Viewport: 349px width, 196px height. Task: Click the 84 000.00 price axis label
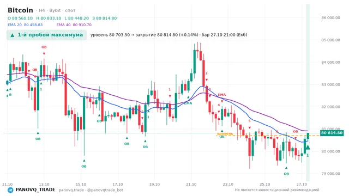point(331,62)
